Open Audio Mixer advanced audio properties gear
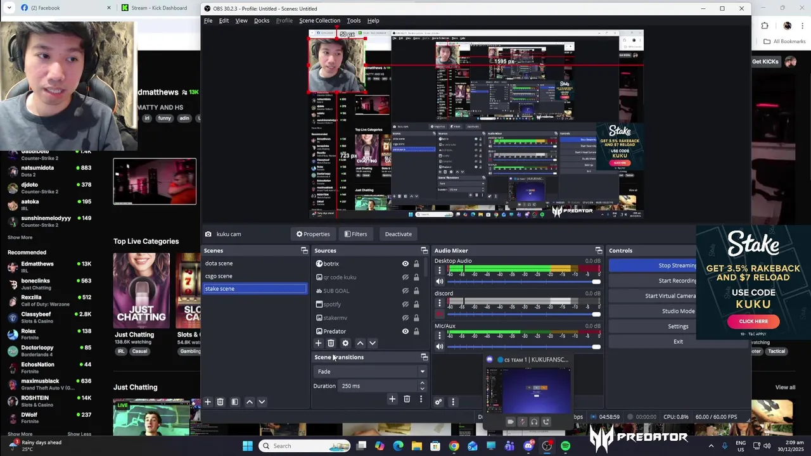 coord(438,402)
